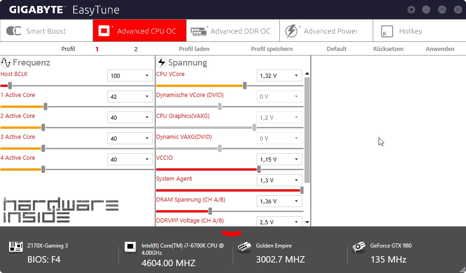Open the Advanced DDR OC tab
This screenshot has width=466, height=273.
tap(233, 31)
